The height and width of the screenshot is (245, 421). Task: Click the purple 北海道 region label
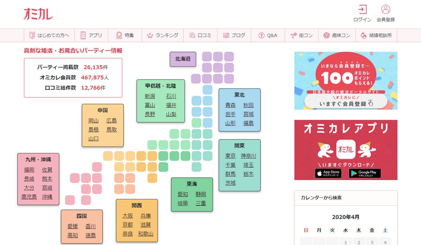coord(183,59)
